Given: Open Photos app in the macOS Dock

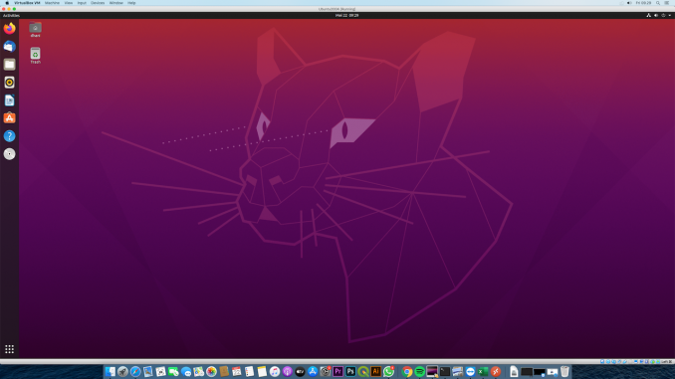Looking at the screenshot, I should click(211, 372).
